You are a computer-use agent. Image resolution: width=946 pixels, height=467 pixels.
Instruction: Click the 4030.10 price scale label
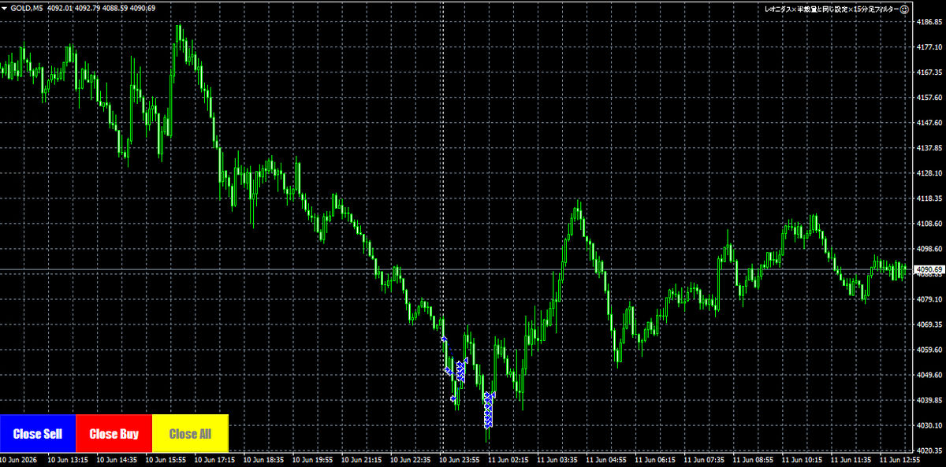(930, 425)
